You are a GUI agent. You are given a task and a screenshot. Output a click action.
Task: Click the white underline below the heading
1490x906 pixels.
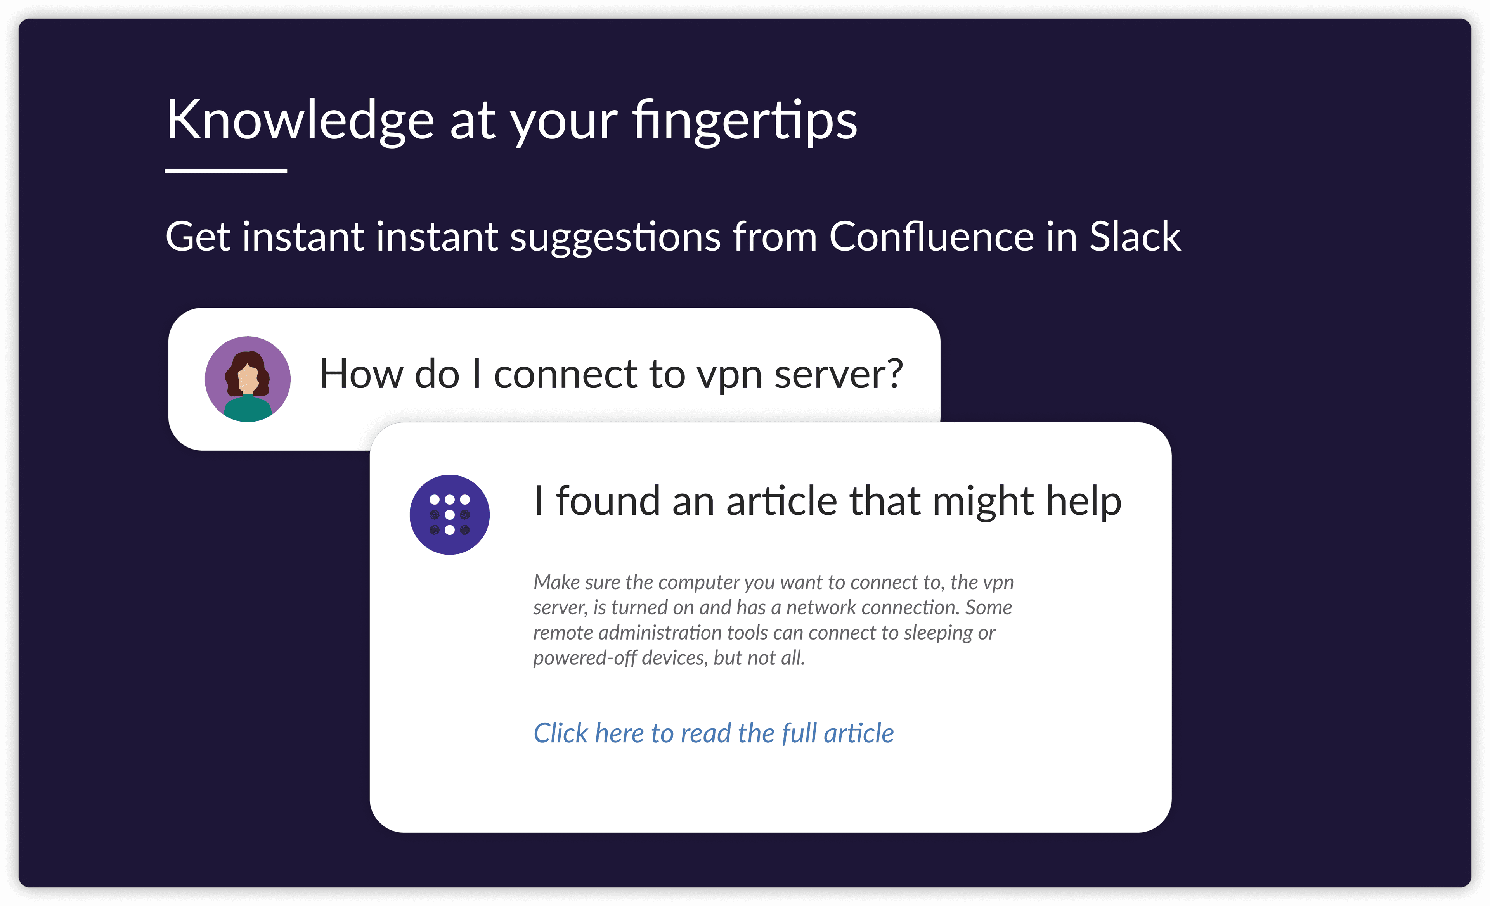(x=225, y=171)
